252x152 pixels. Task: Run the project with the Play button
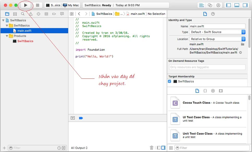(26, 5)
